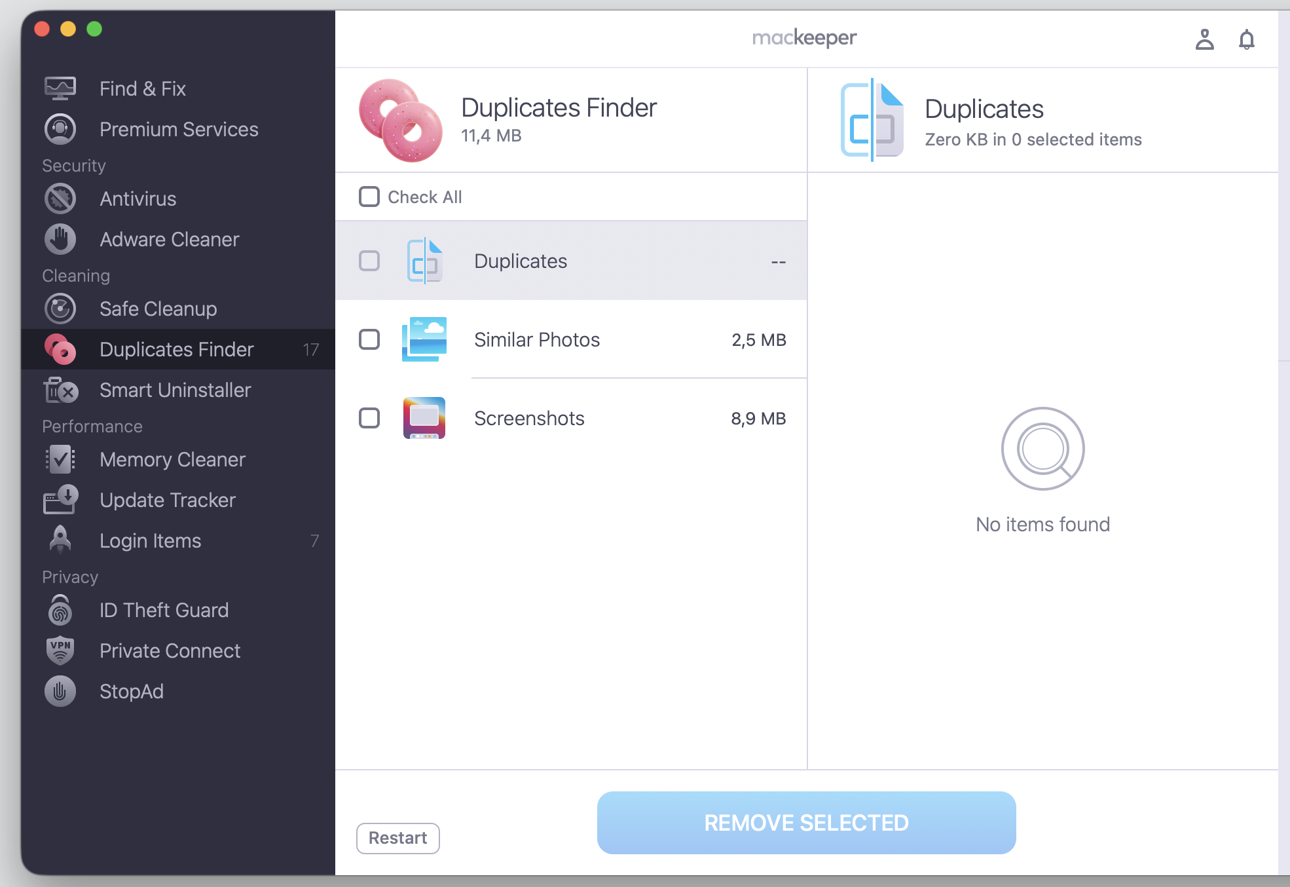Viewport: 1290px width, 887px height.
Task: Click the Login Items badge count 7
Action: [315, 541]
